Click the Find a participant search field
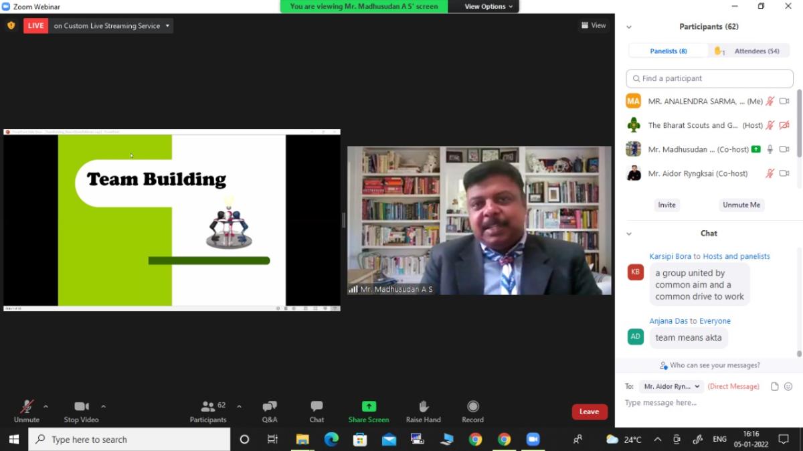 (709, 78)
